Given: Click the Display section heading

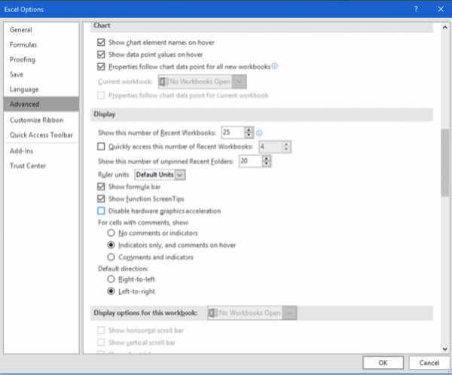Looking at the screenshot, I should (x=105, y=114).
